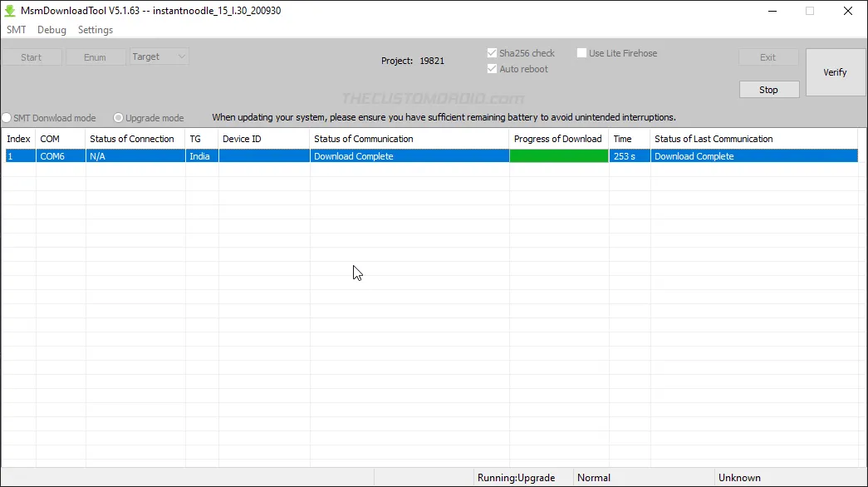Toggle the Auto reboot option
Viewport: 868px width, 487px height.
492,69
